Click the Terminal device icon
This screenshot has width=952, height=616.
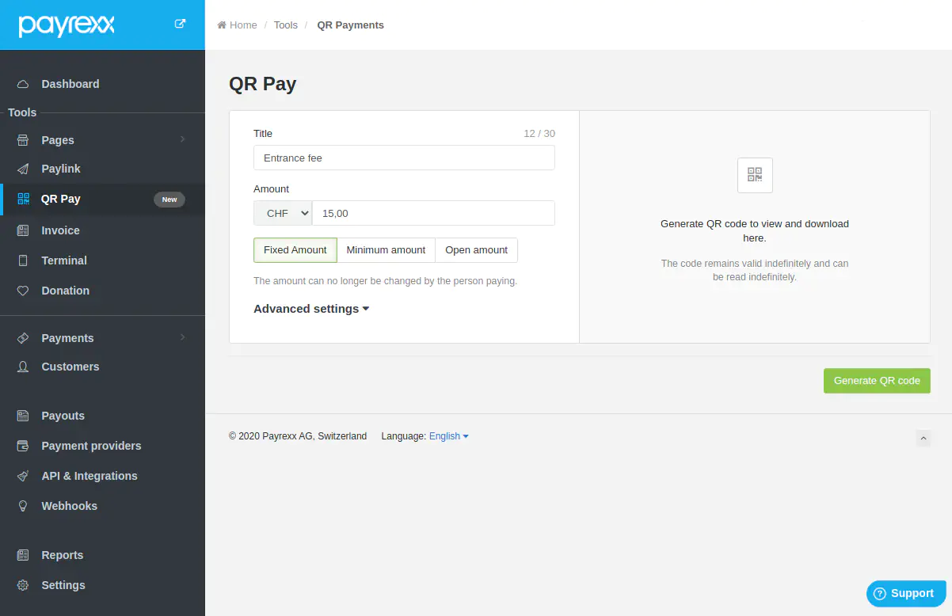tap(23, 260)
